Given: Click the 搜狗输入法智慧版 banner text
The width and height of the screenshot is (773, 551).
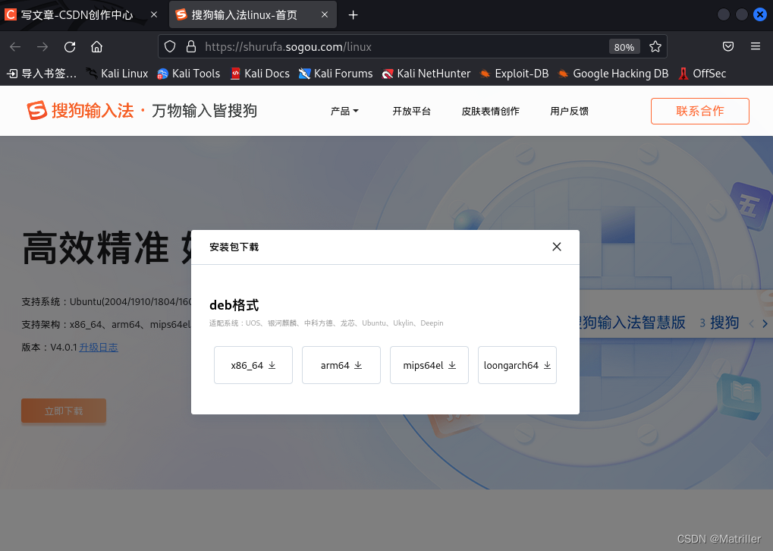Looking at the screenshot, I should [633, 323].
